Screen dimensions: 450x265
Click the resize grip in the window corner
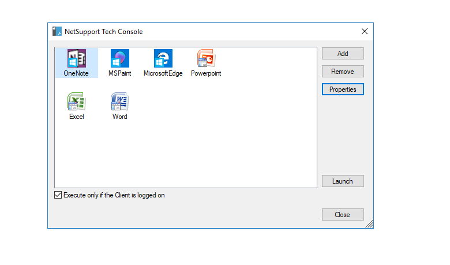click(369, 225)
